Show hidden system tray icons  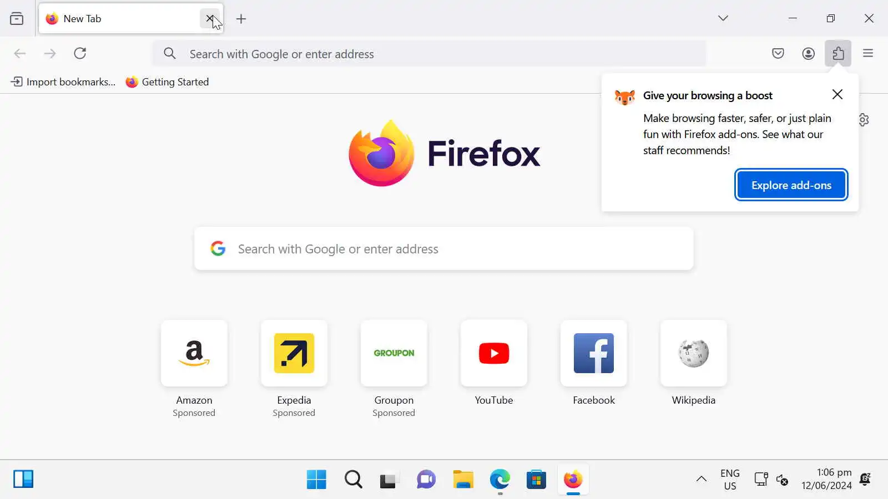click(x=702, y=479)
